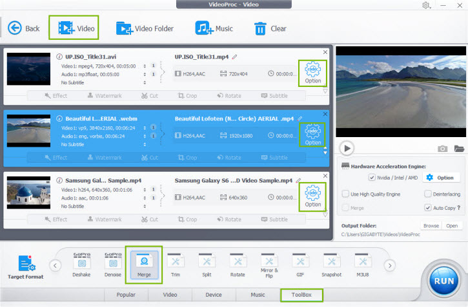Select the Samsung Galaxy sample thumbnail
The height and width of the screenshot is (307, 468).
[28, 193]
